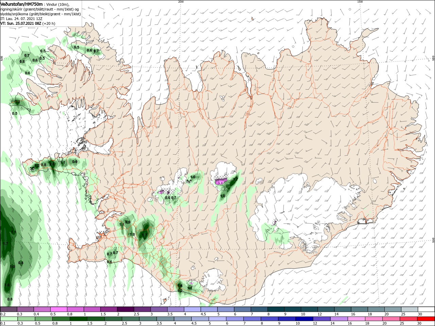Click the 15W longitude label at top
This screenshot has width=435, height=326.
[x=360, y=2]
